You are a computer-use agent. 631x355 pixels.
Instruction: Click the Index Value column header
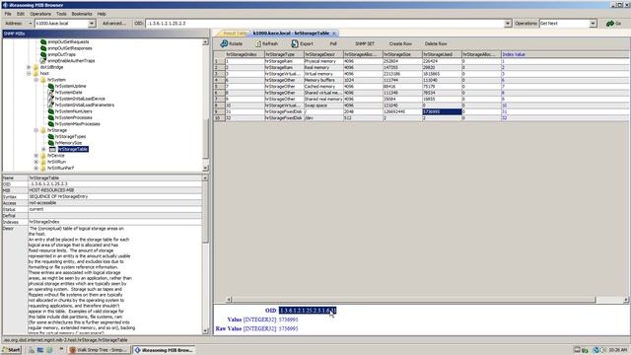(x=565, y=54)
